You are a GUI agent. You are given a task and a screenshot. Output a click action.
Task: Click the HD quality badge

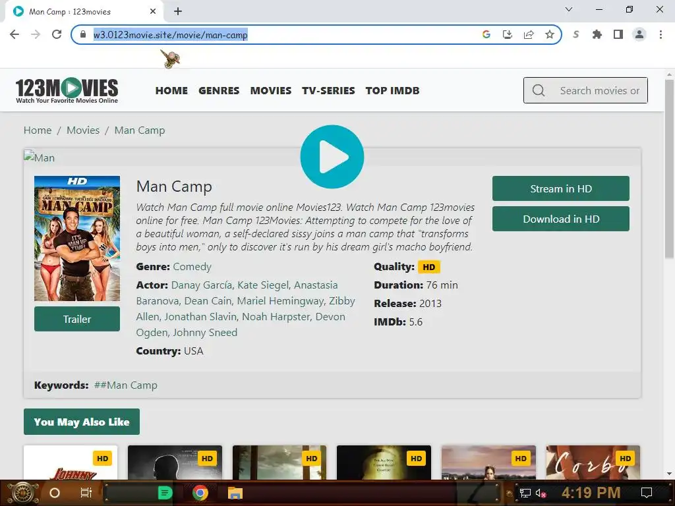point(428,267)
